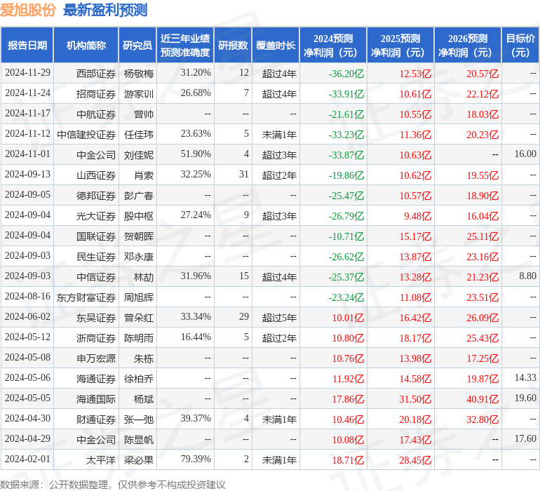Click the 22.12亿 forecast value
The image size is (540, 491).
pyautogui.click(x=482, y=94)
